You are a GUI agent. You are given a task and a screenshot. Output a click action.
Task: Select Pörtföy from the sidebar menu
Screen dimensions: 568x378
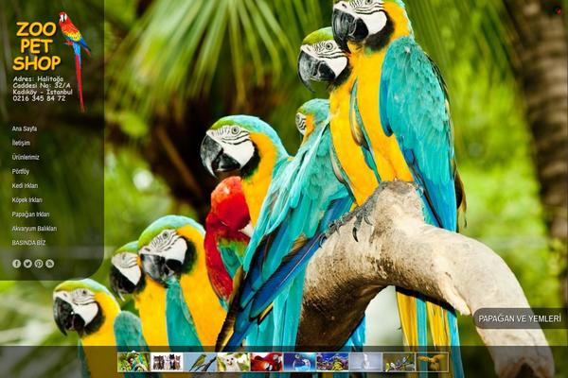point(20,171)
